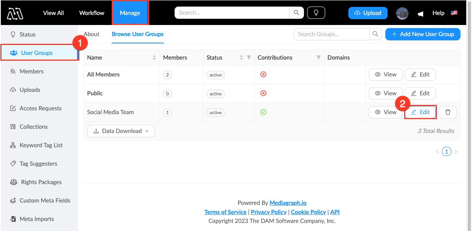The width and height of the screenshot is (472, 231).
Task: Click Add New User Group button
Action: (423, 34)
